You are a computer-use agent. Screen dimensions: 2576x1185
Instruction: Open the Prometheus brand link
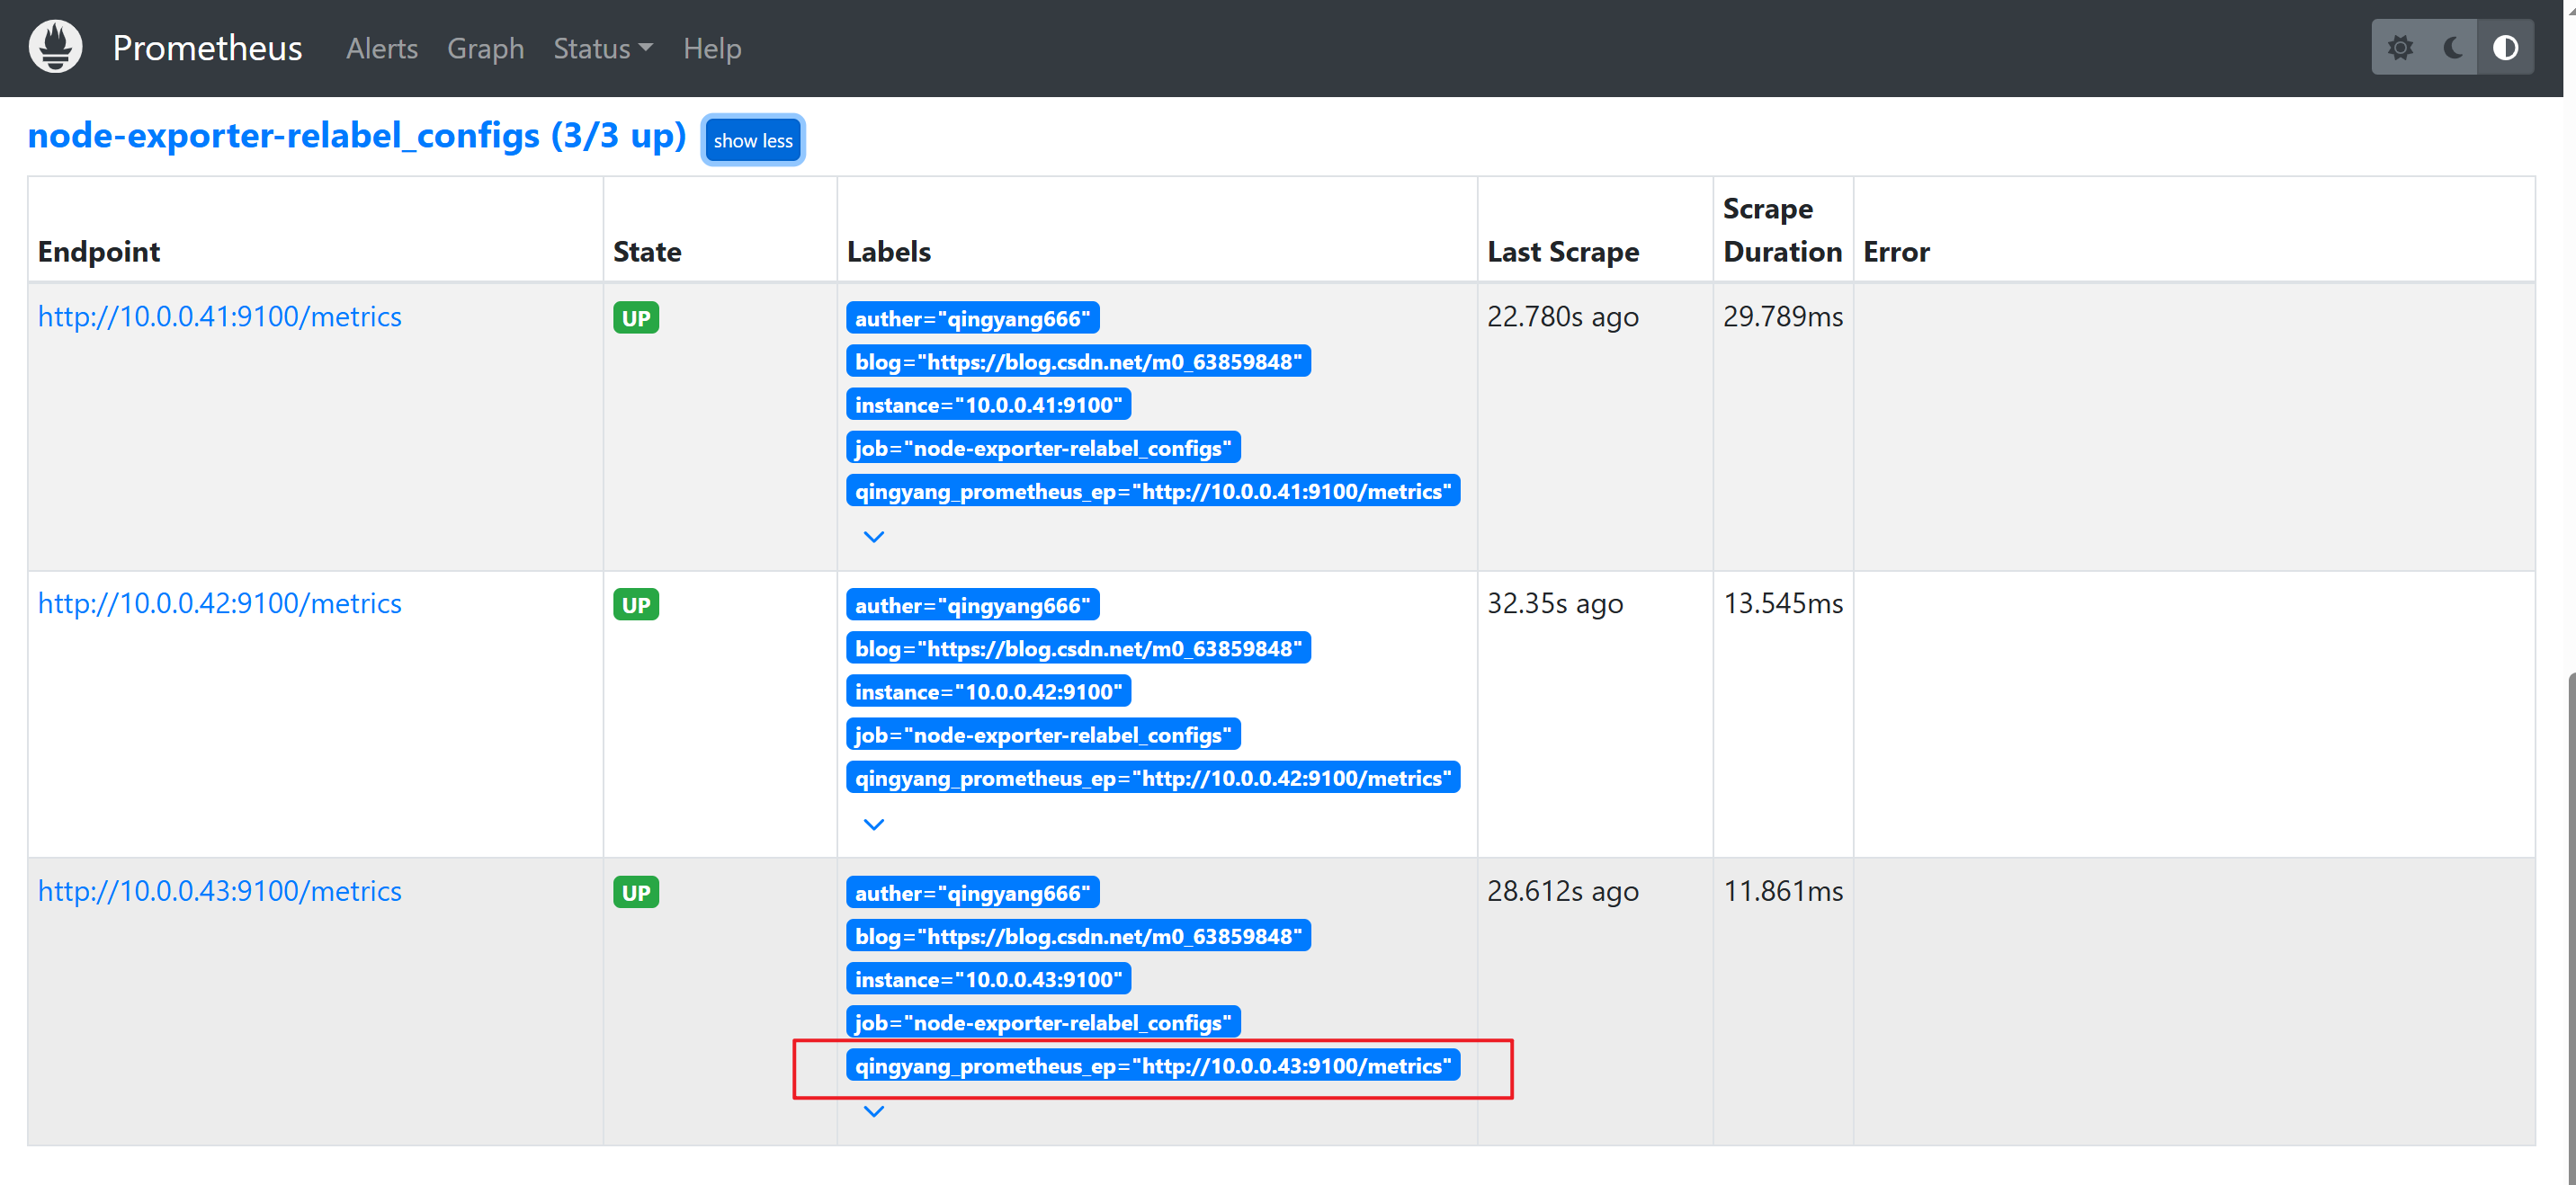click(207, 48)
